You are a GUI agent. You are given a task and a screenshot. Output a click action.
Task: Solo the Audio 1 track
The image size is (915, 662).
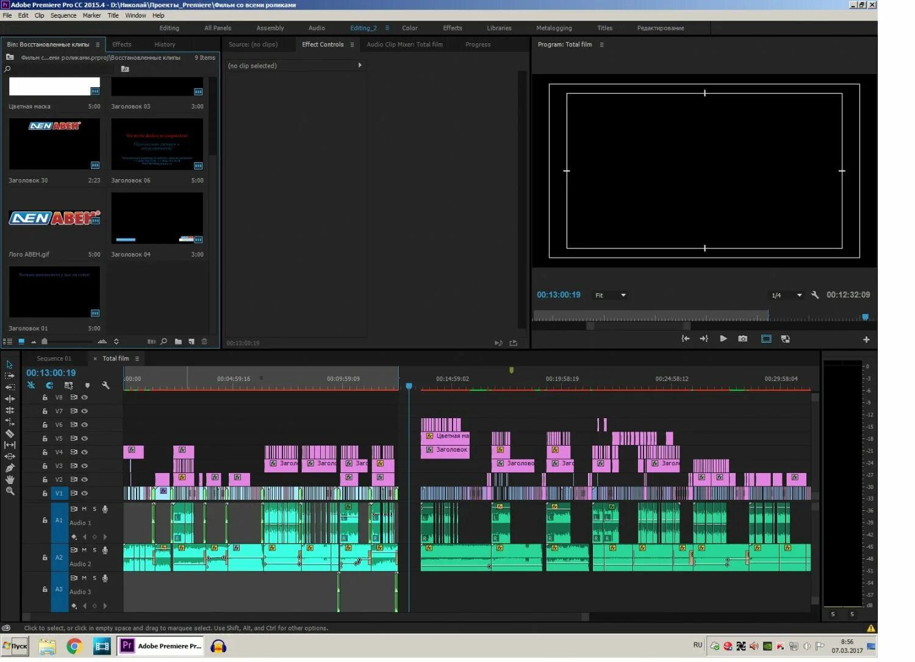(x=94, y=509)
